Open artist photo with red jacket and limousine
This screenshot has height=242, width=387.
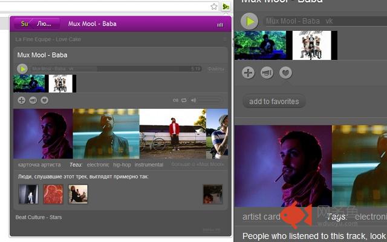(x=173, y=134)
